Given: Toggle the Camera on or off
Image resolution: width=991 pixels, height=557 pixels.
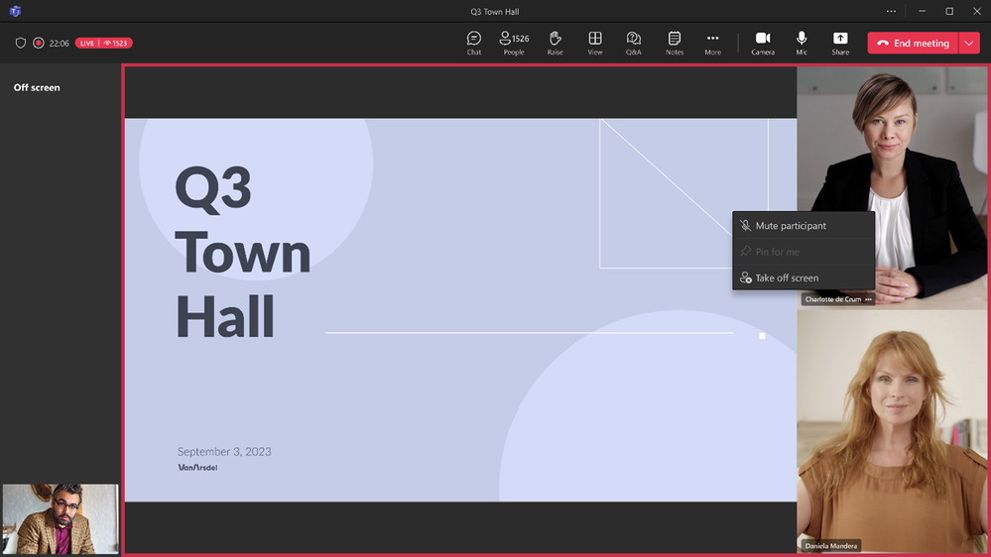Looking at the screenshot, I should click(x=763, y=43).
